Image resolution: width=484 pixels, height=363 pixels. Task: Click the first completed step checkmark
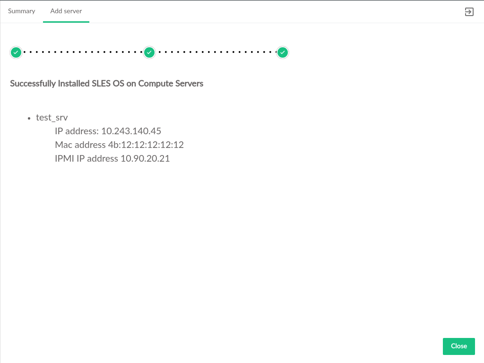[x=16, y=52]
